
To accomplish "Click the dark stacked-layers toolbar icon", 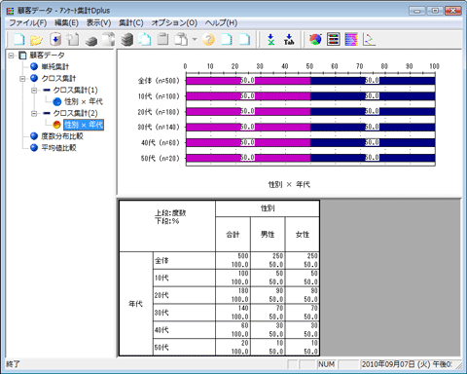I will (126, 40).
